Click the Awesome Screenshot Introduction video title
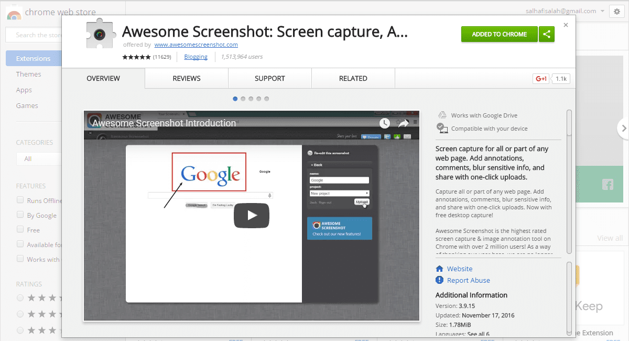 pos(164,123)
